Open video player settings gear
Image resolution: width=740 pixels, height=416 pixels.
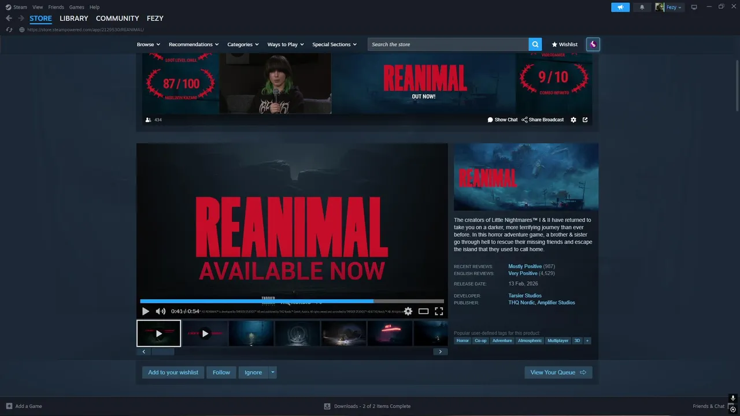tap(408, 311)
